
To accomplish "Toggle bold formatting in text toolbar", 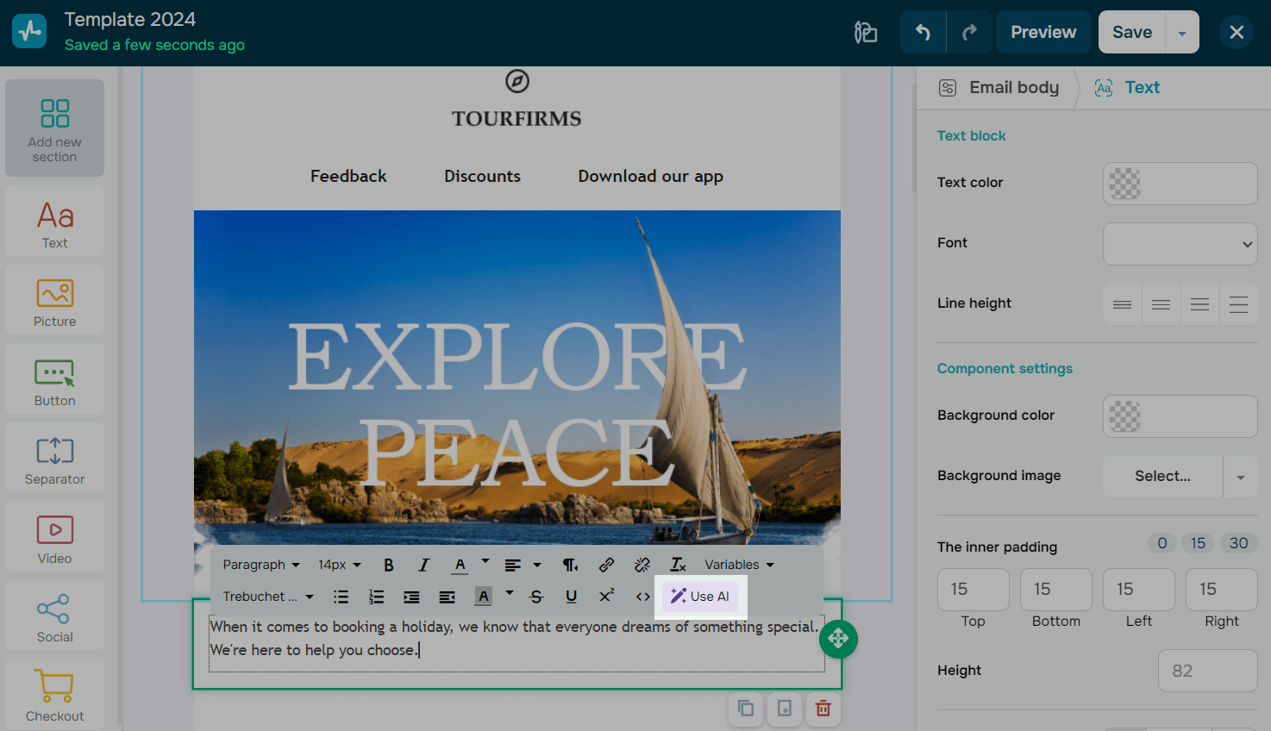I will (x=389, y=565).
